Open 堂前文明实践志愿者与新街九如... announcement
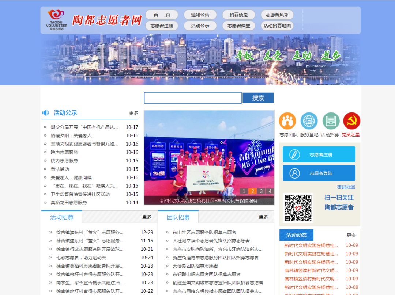395x295 pixels. (84, 144)
